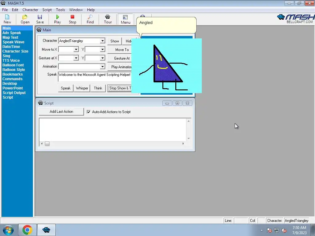Expand the Move to Y dropdown
Screen dimensions: 315x236
[x=102, y=49]
